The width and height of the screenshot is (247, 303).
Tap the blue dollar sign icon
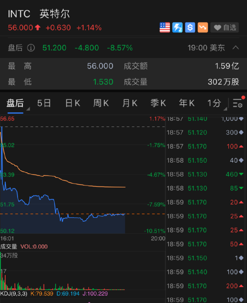190,28
